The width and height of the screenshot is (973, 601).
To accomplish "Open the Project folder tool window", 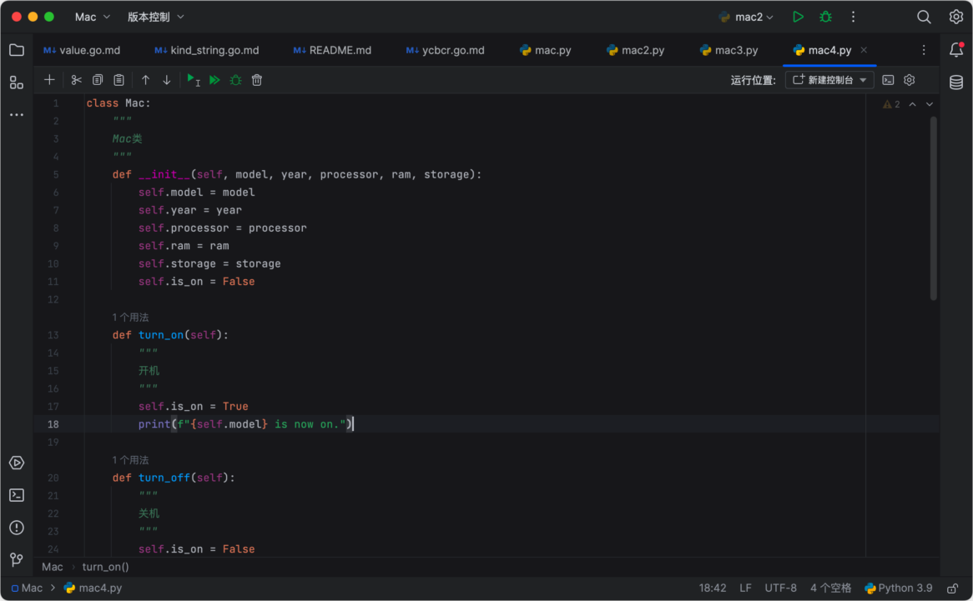I will click(17, 50).
